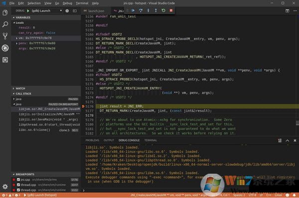Open the Go menu
Screen dimensions: 299x198
pos(57,3)
